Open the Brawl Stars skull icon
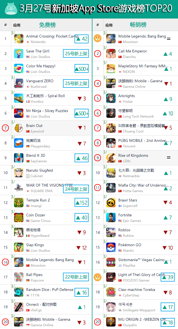178x329 pixels. (111, 203)
